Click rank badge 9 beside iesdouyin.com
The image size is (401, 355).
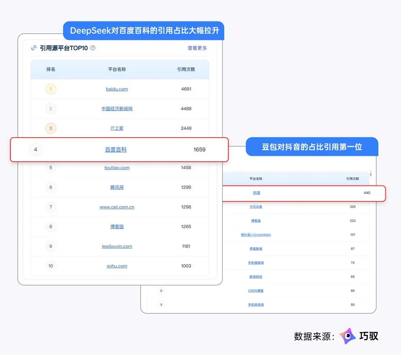pyautogui.click(x=50, y=246)
